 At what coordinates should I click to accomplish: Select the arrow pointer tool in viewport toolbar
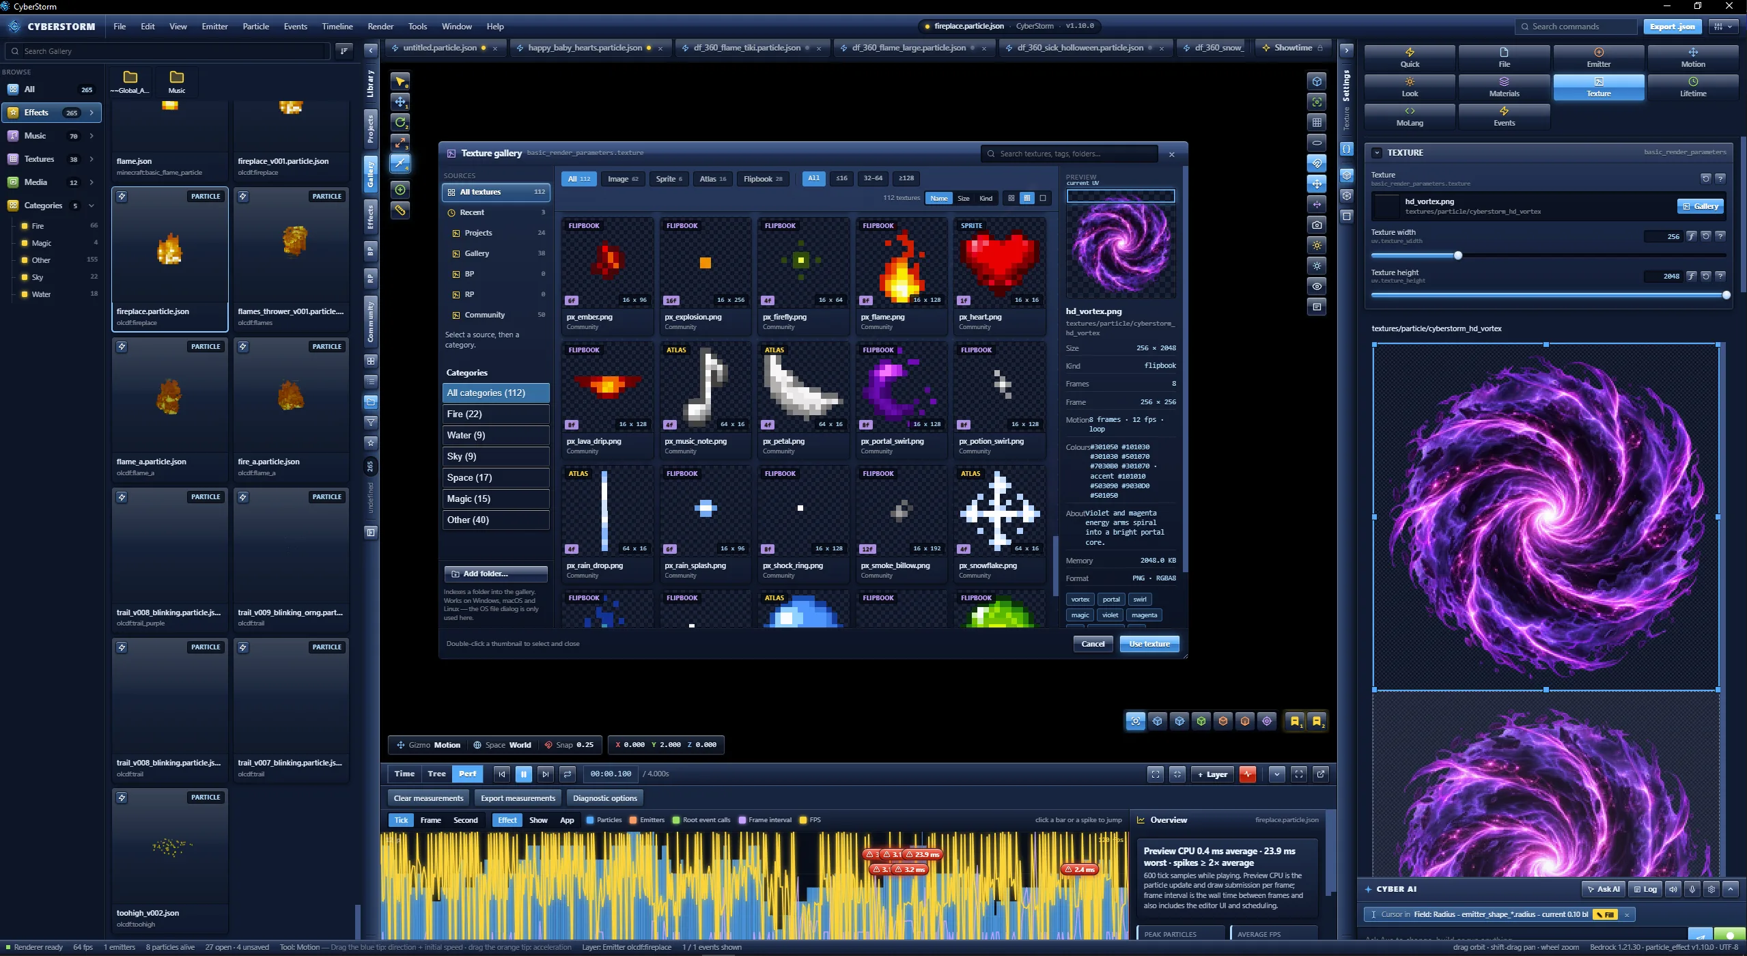400,81
